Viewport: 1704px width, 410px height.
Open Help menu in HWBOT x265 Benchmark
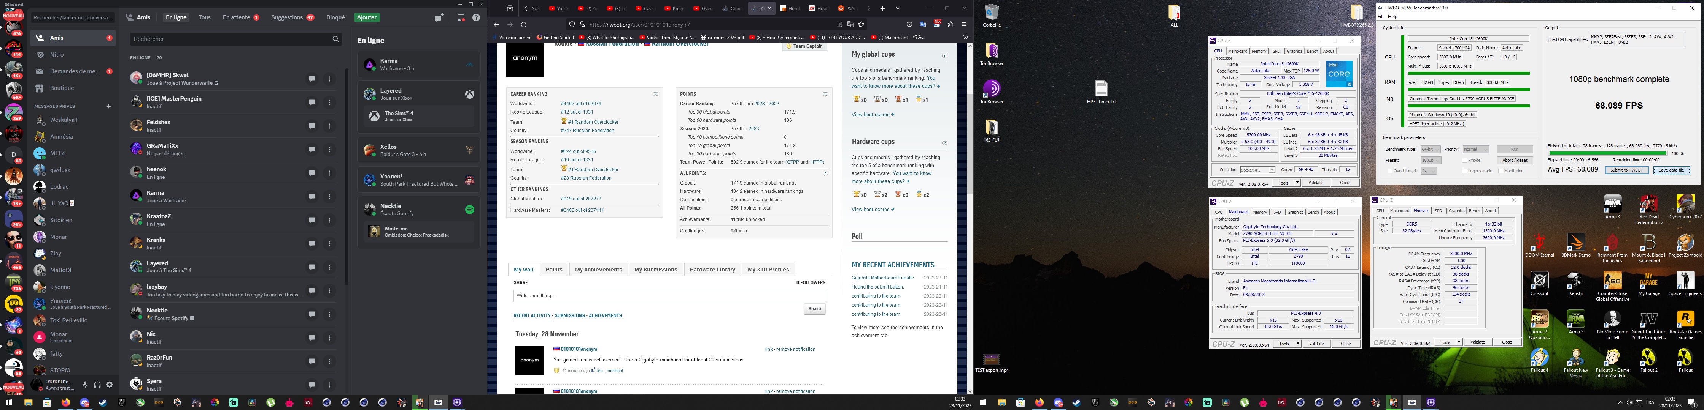point(1392,17)
